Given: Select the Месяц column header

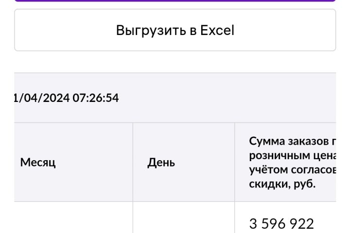Looking at the screenshot, I should coord(38,163).
